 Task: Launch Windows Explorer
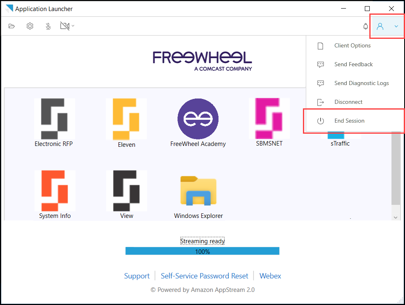[x=198, y=190]
